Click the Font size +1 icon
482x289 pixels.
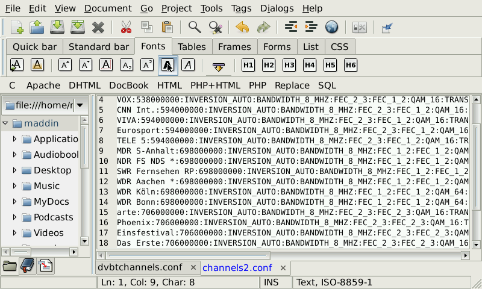pos(65,65)
